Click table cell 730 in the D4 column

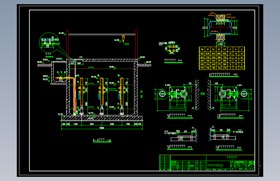225,57
